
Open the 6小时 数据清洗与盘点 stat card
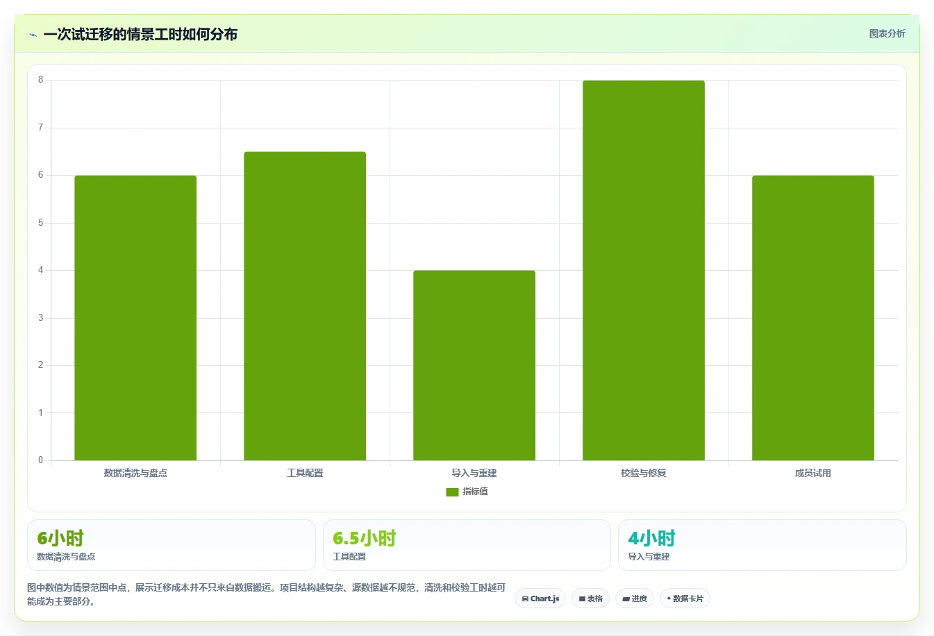pyautogui.click(x=172, y=545)
